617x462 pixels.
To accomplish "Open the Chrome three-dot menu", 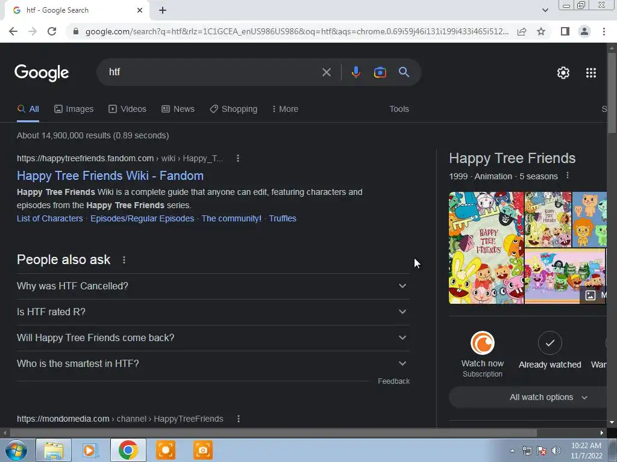I will 604,31.
